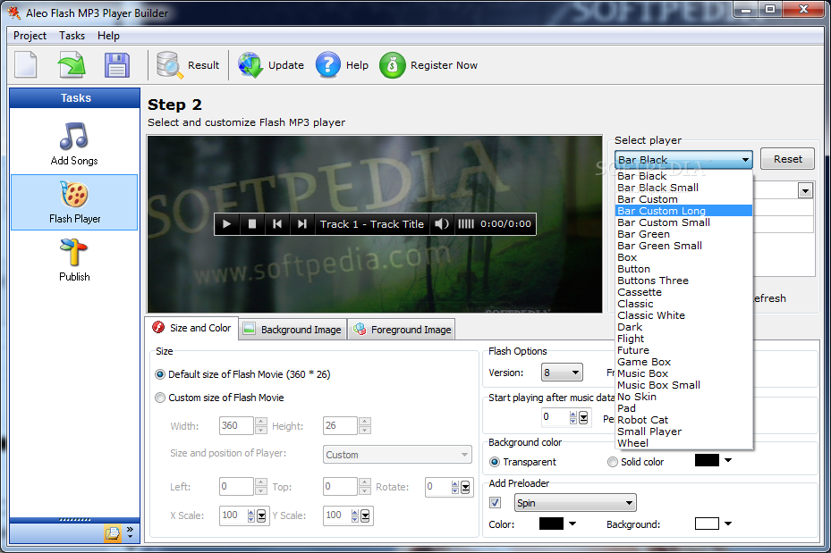Open the Tasks menu

(x=72, y=36)
